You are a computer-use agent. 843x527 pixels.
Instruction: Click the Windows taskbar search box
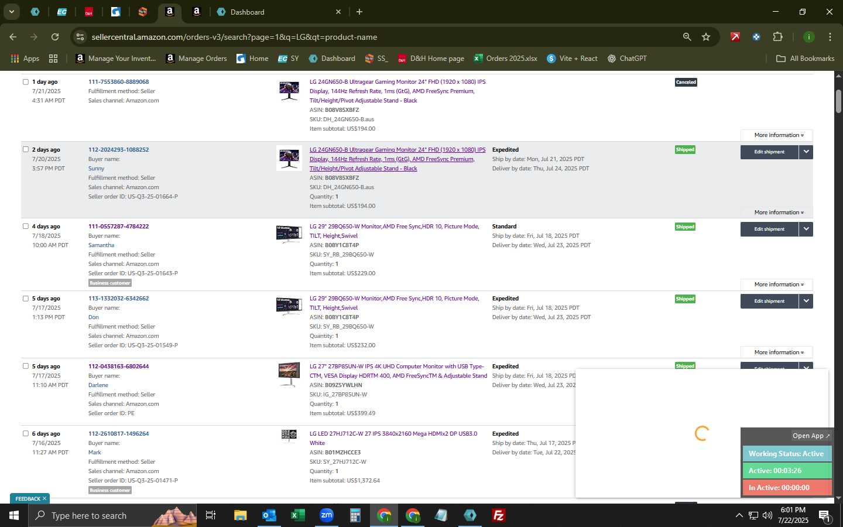(112, 515)
